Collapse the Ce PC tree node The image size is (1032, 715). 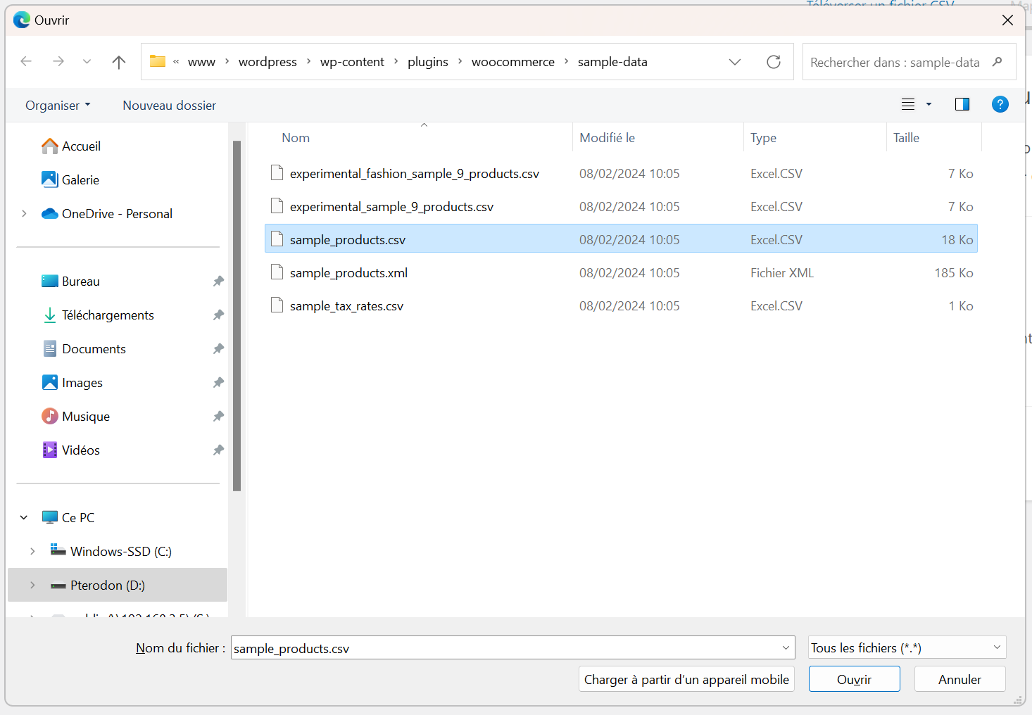coord(24,518)
